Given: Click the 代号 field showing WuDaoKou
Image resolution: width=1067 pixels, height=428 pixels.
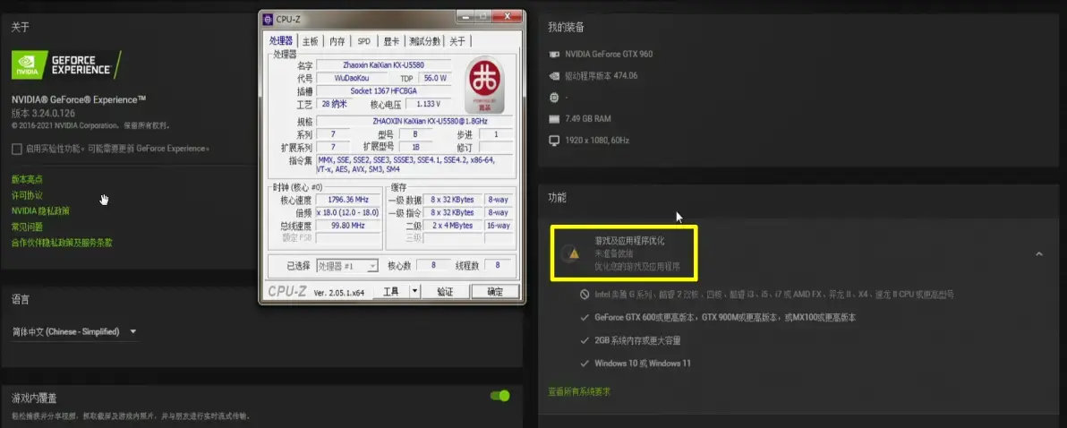Looking at the screenshot, I should (x=352, y=78).
